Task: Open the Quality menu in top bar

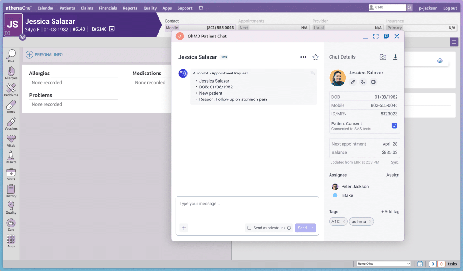Action: tap(150, 8)
